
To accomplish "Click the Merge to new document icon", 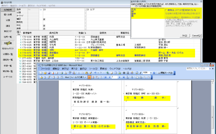I will (137, 77).
